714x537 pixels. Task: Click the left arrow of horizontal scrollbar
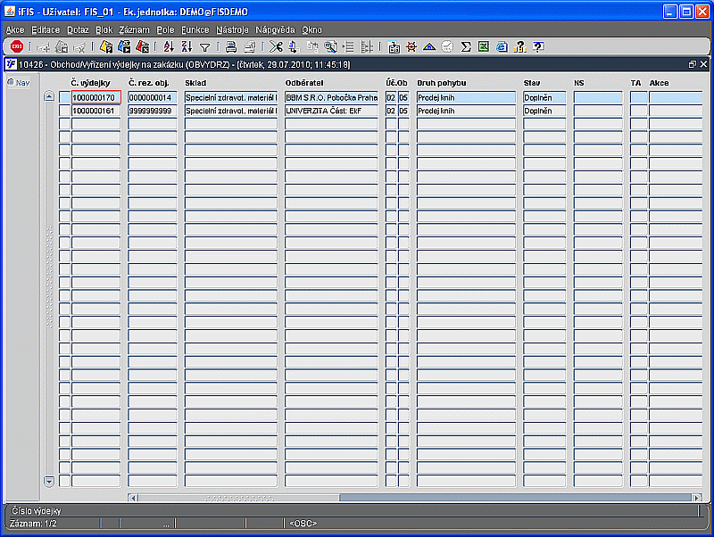coord(133,498)
